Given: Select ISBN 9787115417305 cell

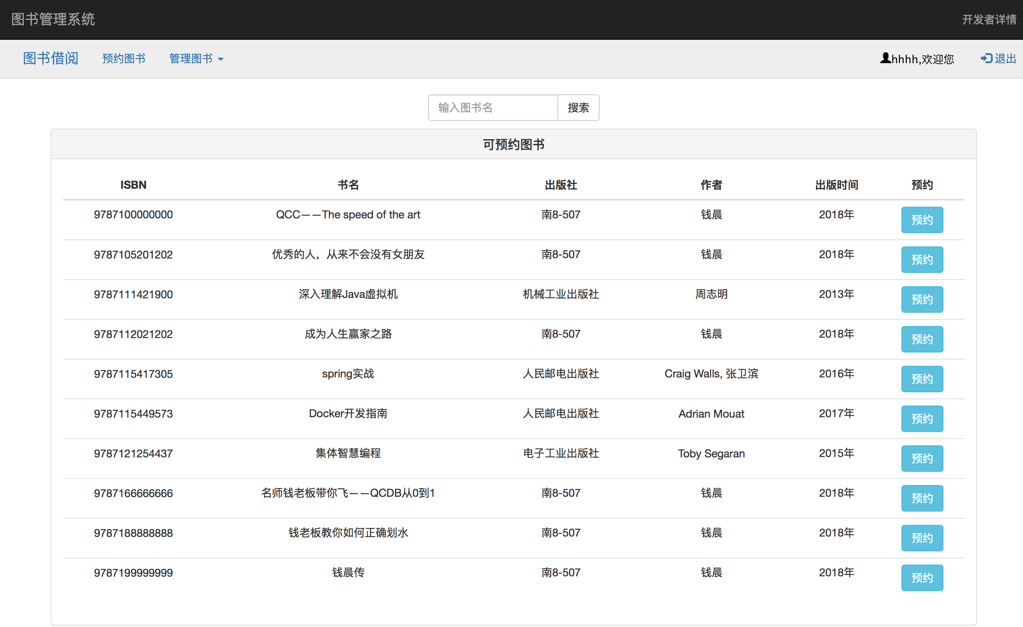Looking at the screenshot, I should tap(133, 374).
